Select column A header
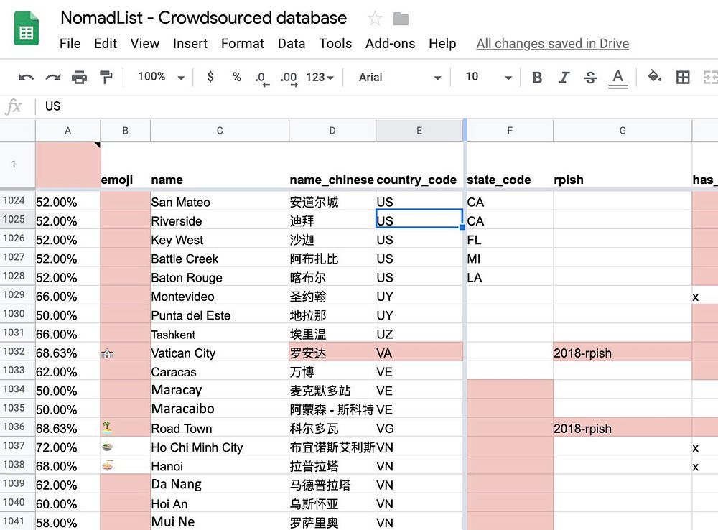This screenshot has height=530, width=718. [x=67, y=131]
